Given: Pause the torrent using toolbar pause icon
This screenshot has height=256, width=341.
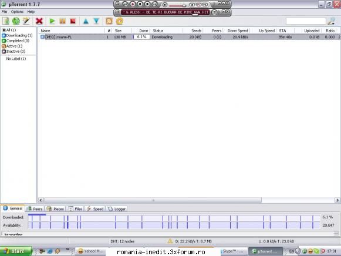Looking at the screenshot, I should 62,21.
